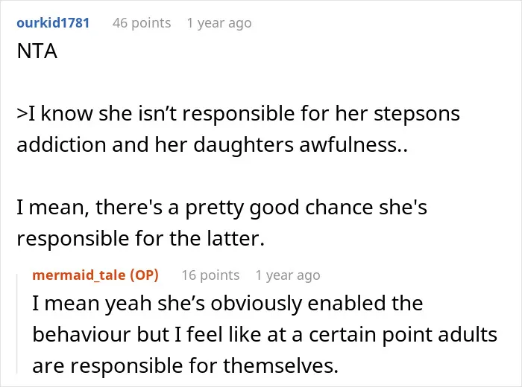Open ourkid1781's user profile
The width and height of the screenshot is (522, 387).
tap(53, 23)
